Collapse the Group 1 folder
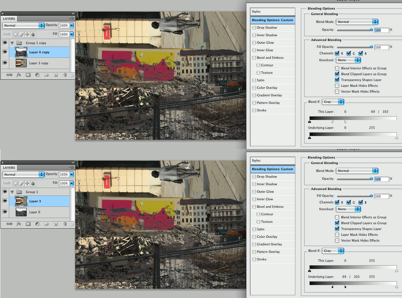The height and width of the screenshot is (298, 402). [x=12, y=192]
